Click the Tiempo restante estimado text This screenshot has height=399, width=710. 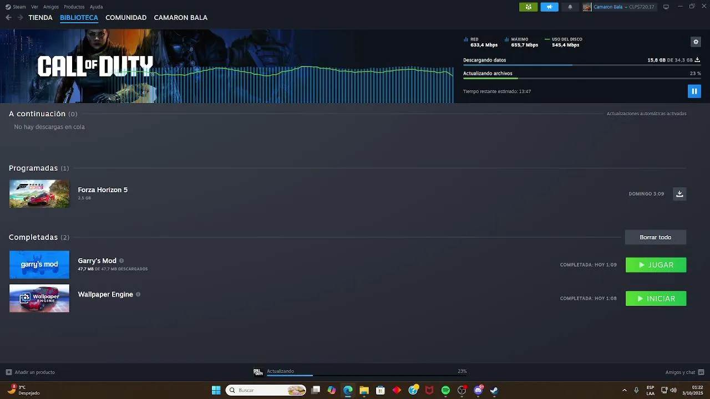pyautogui.click(x=497, y=91)
